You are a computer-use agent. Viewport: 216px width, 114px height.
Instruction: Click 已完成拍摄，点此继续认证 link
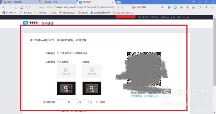click(x=144, y=96)
